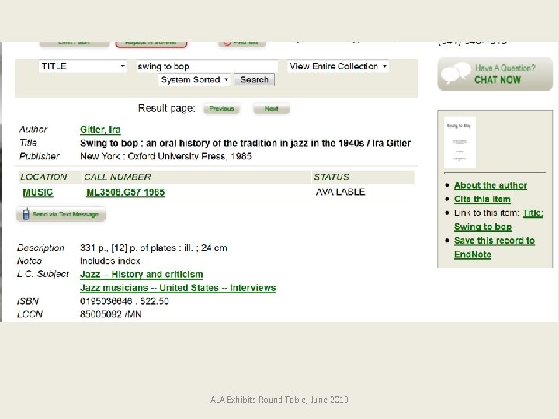The height and width of the screenshot is (419, 559).
Task: Click Have A Question? Chat Now button
Action: coord(495,74)
